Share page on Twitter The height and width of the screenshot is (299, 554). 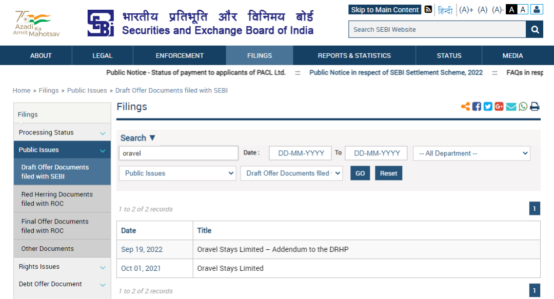488,106
